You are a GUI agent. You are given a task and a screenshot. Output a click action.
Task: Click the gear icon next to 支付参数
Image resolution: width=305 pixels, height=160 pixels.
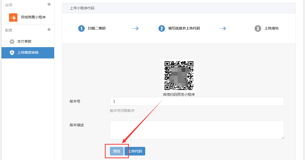click(12, 42)
